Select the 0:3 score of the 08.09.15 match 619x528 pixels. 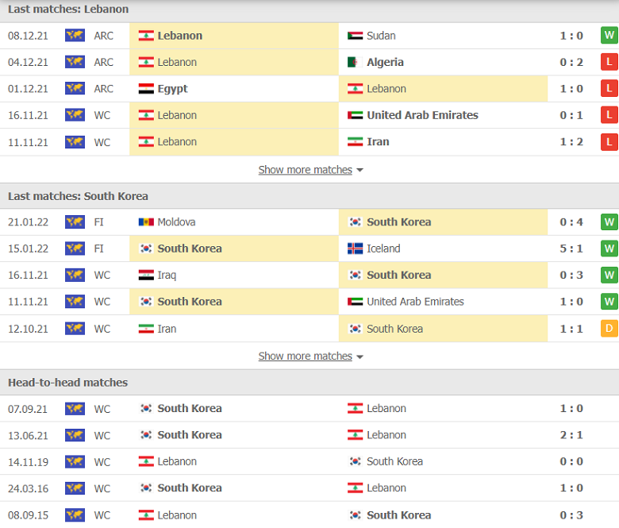point(571,515)
